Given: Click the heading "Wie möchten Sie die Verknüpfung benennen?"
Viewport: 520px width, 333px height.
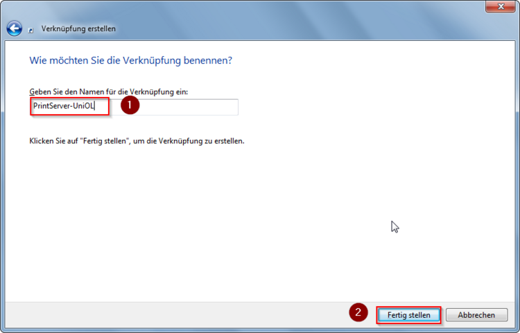Looking at the screenshot, I should coord(130,60).
